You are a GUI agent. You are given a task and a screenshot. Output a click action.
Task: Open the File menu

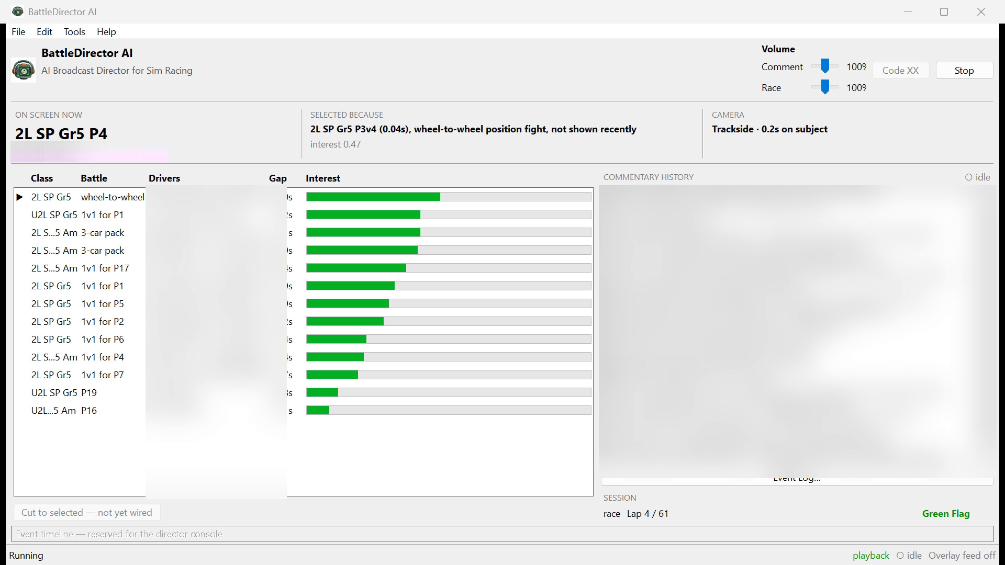(x=18, y=32)
